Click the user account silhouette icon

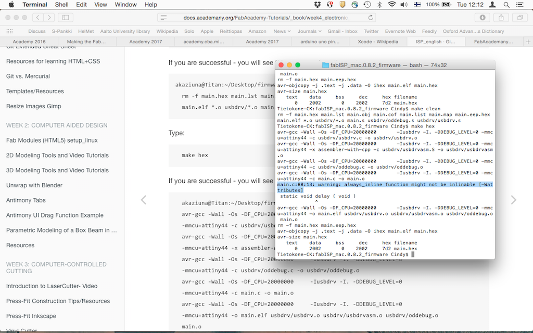coord(492,4)
